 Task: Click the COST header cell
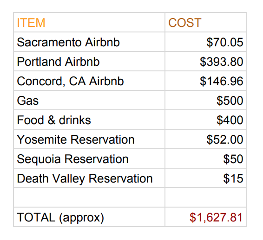pos(206,22)
